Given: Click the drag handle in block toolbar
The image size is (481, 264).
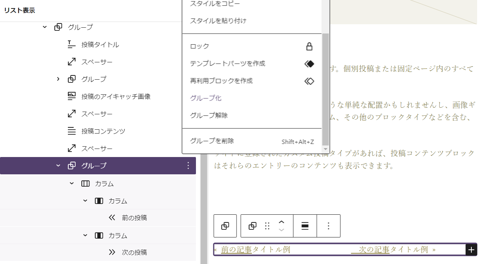Looking at the screenshot, I should (x=267, y=226).
